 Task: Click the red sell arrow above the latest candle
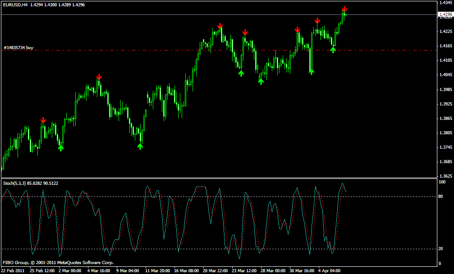point(344,9)
